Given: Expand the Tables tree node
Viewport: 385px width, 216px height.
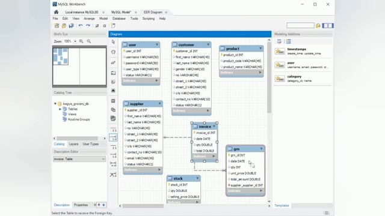Looking at the screenshot, I should tap(60, 109).
